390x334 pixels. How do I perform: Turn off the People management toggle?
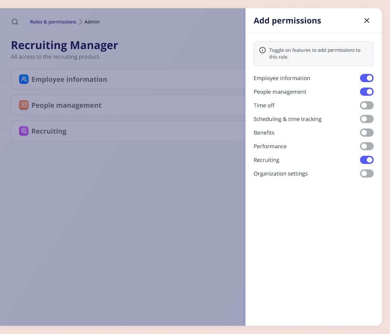(367, 92)
